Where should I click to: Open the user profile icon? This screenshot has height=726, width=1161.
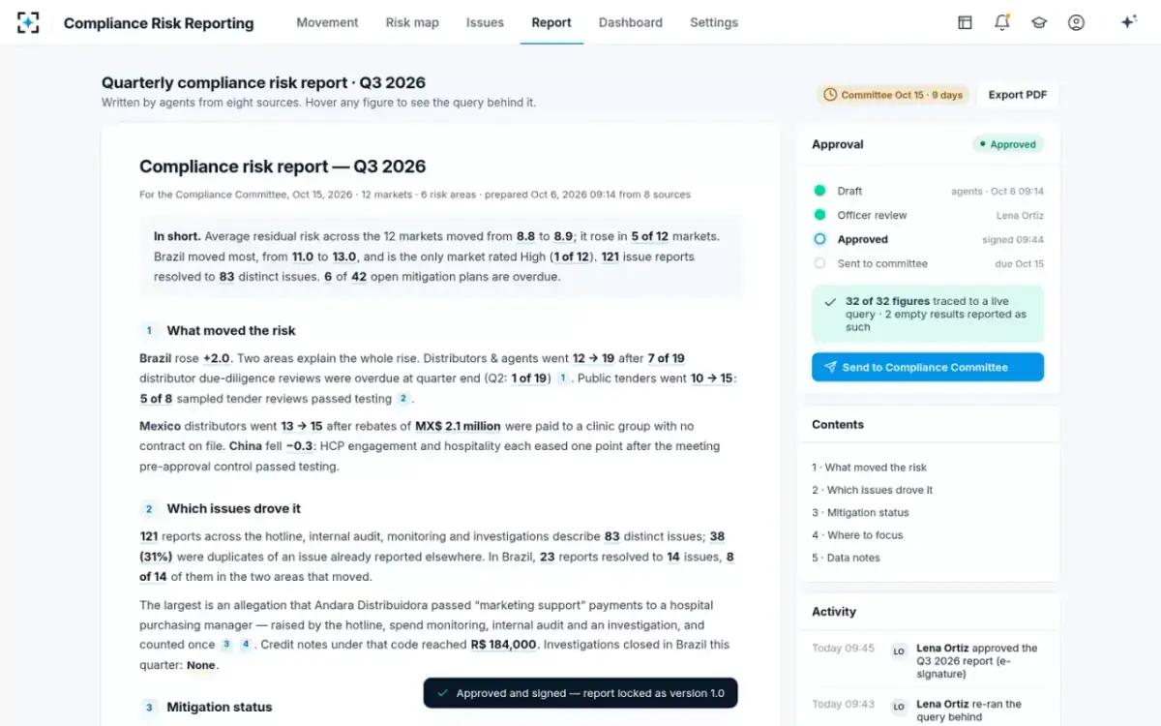coord(1076,22)
